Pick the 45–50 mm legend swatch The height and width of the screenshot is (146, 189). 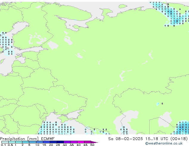point(88,142)
